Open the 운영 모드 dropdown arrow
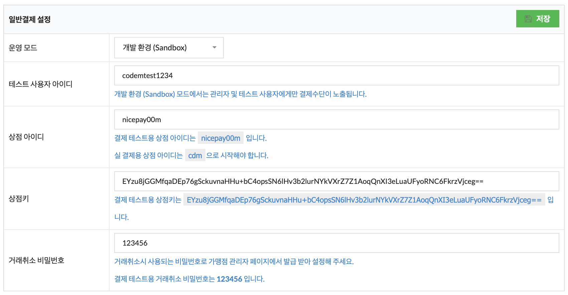The image size is (568, 295). tap(215, 47)
